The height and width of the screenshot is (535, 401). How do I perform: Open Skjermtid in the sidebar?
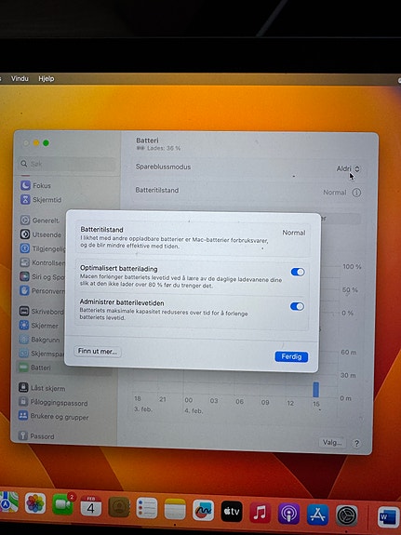41,200
